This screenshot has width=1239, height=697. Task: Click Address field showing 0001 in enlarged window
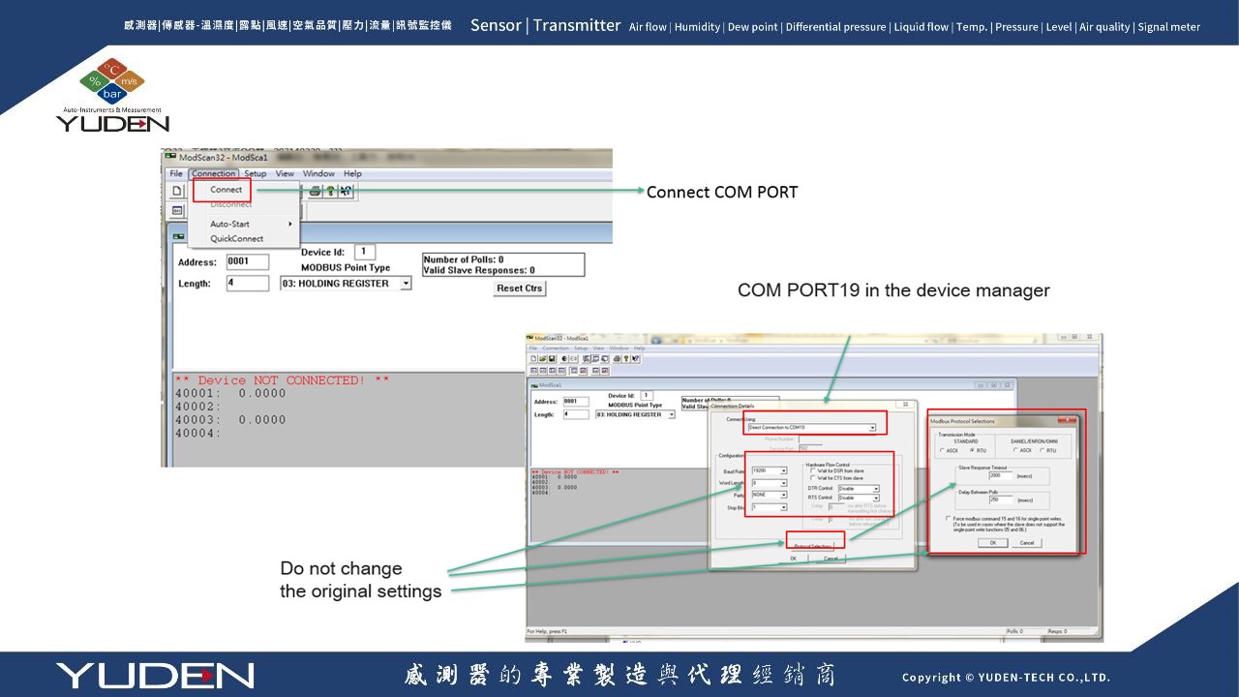[x=248, y=261]
